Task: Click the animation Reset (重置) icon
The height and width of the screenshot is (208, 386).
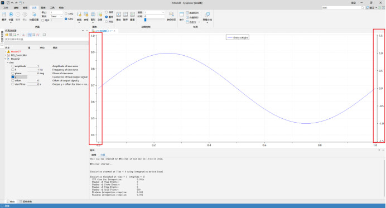Action: point(132,14)
